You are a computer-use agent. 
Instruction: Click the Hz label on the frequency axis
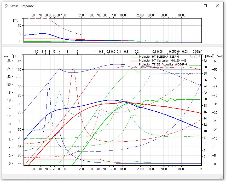tap(200, 169)
